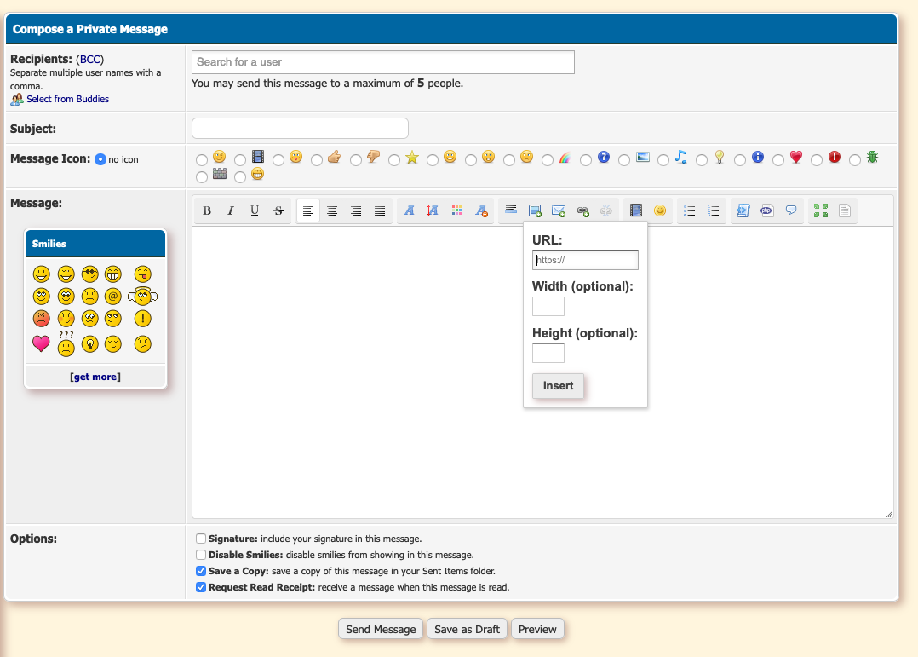This screenshot has width=918, height=657.
Task: Check the Disable Smilies option
Action: (201, 555)
